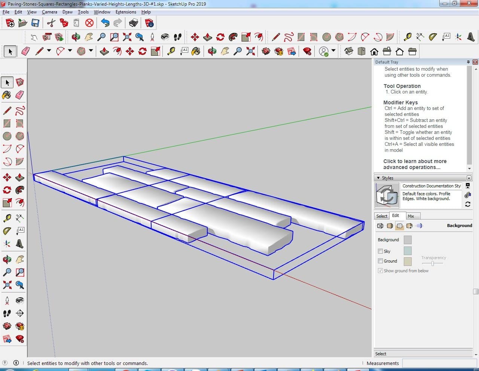Open the Extensions menu
This screenshot has width=479, height=371.
click(126, 12)
